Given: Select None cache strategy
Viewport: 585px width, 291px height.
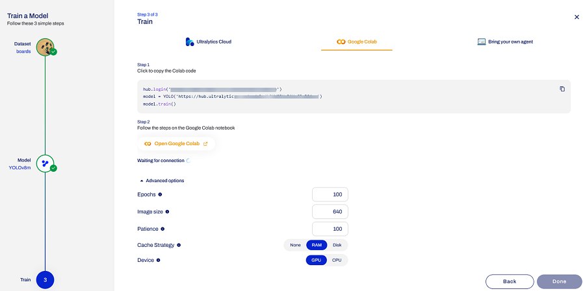Looking at the screenshot, I should (295, 245).
